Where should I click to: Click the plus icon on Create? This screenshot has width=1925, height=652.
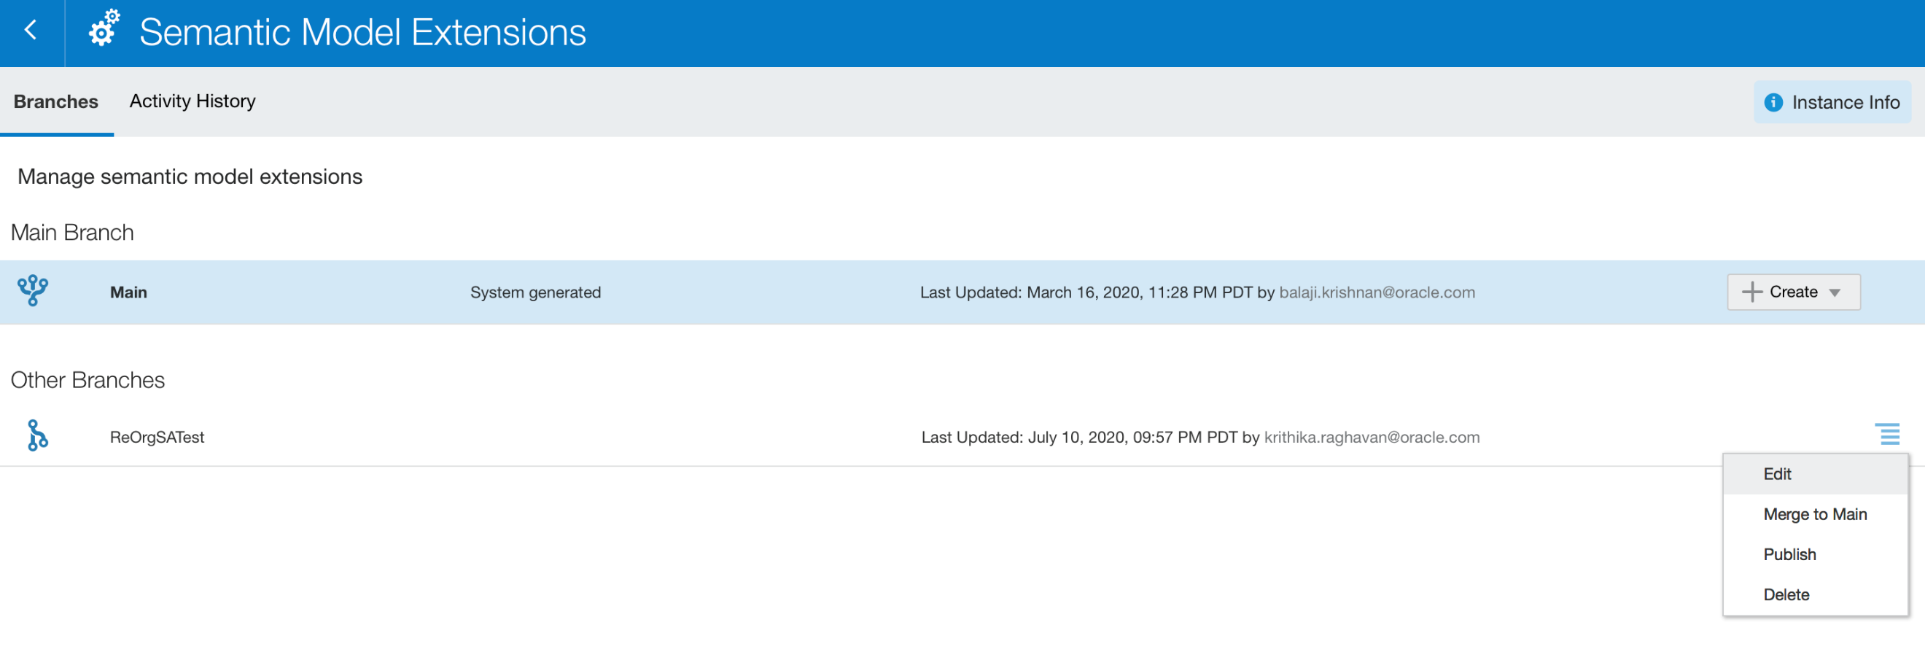click(1751, 292)
